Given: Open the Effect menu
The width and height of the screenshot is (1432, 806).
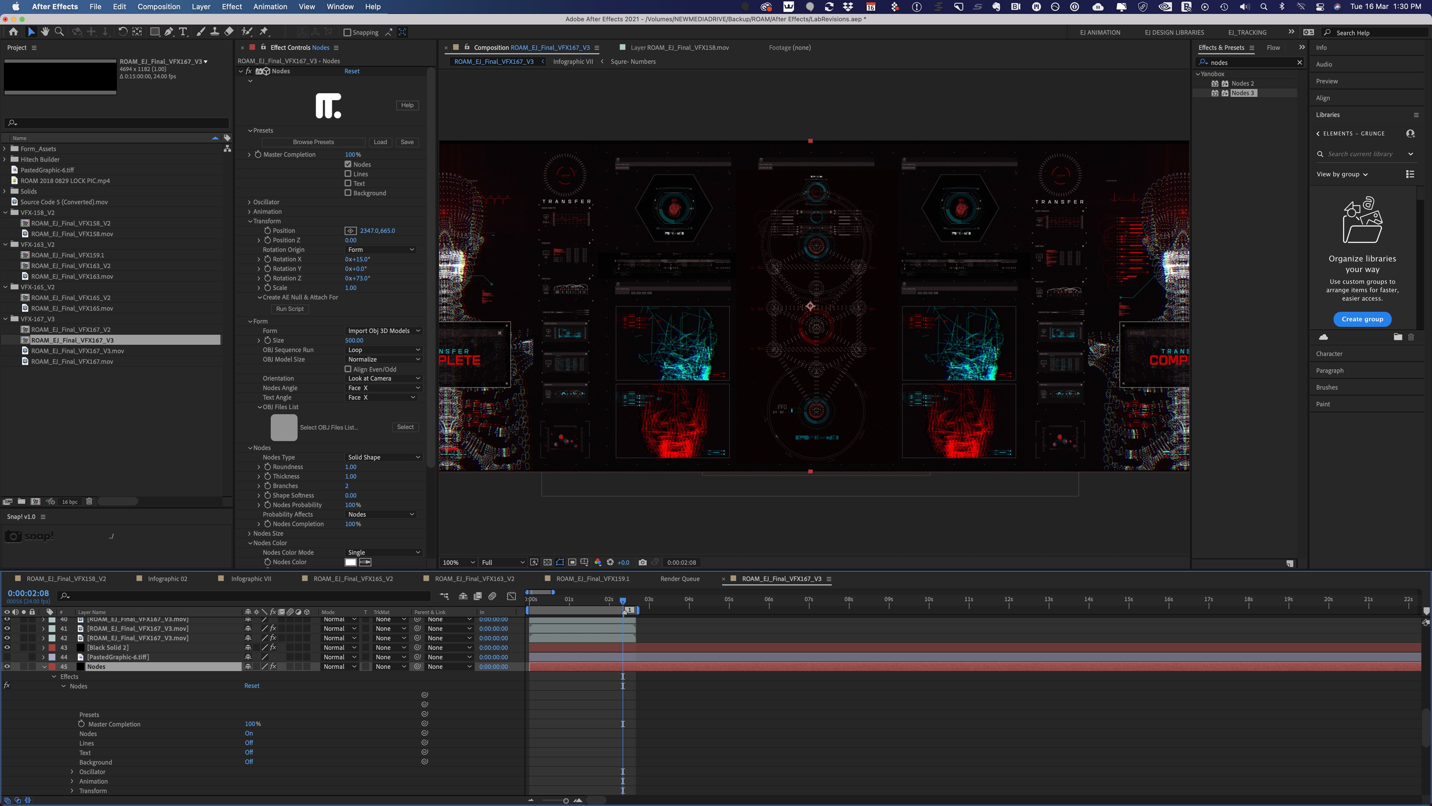Looking at the screenshot, I should tap(232, 7).
